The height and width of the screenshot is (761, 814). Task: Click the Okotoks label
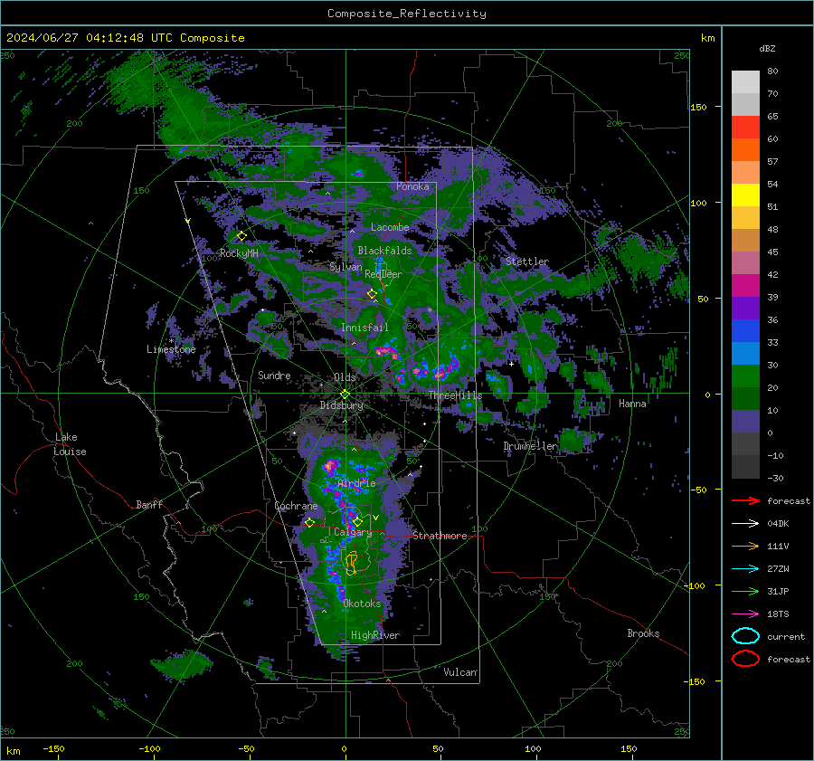(x=362, y=604)
